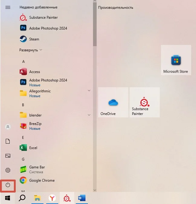The height and width of the screenshot is (204, 196).
Task: Open the OneDrive tile
Action: [x=113, y=102]
